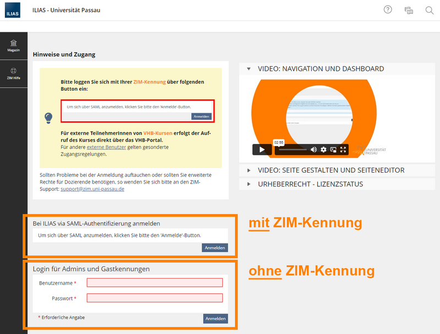
Task: Open Magazin in the sidebar
Action: [x=13, y=46]
